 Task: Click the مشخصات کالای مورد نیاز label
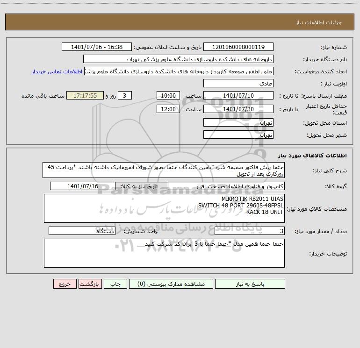coord(317,209)
